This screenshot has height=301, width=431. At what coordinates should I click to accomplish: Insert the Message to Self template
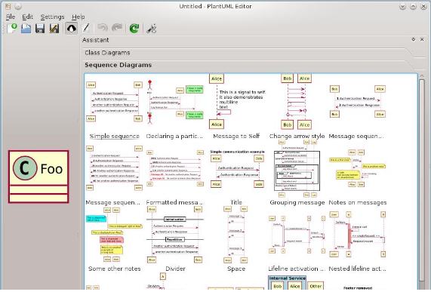pos(236,107)
